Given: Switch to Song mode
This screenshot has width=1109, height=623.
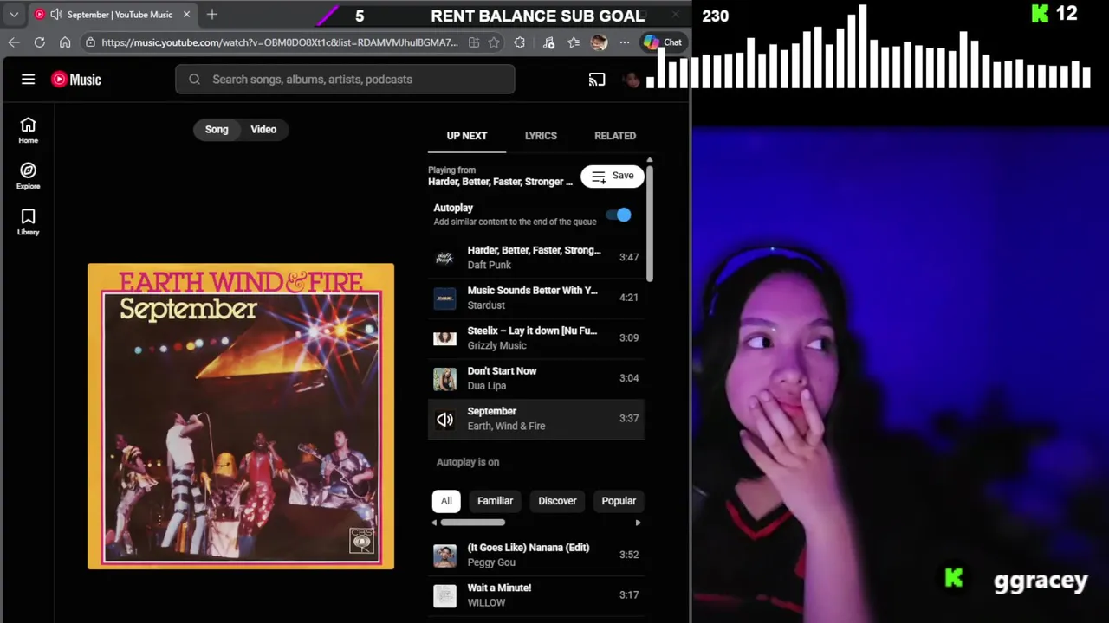Looking at the screenshot, I should 217,130.
